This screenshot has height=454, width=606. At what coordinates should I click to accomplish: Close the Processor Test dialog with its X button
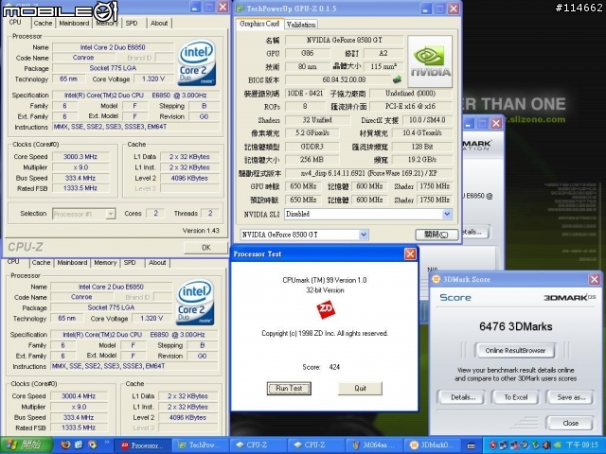[x=410, y=253]
